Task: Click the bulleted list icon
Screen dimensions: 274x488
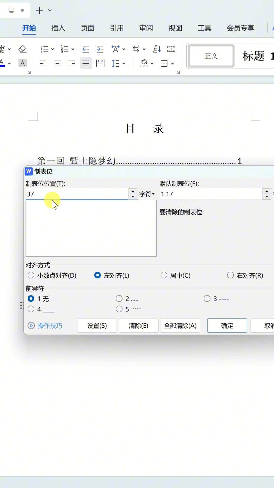Action: coord(44,49)
